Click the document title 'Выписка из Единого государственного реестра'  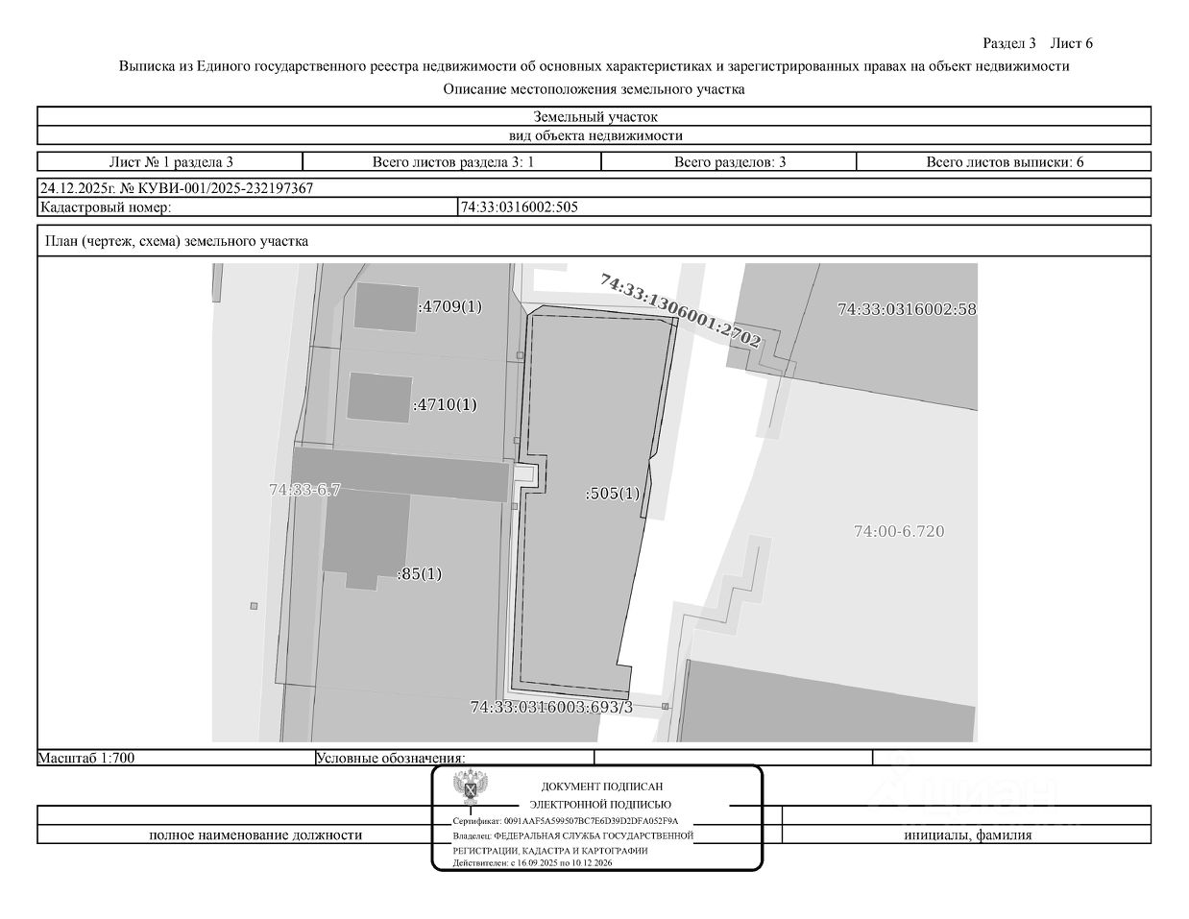(x=594, y=66)
